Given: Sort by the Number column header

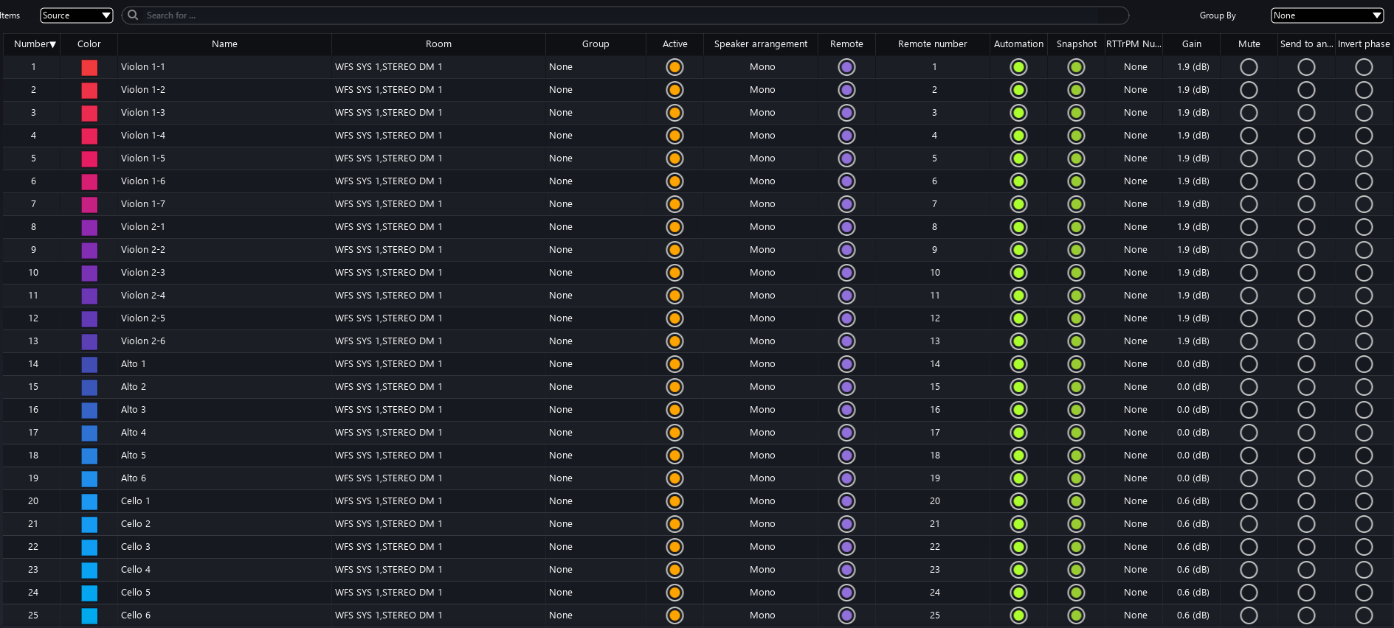Looking at the screenshot, I should (x=34, y=44).
